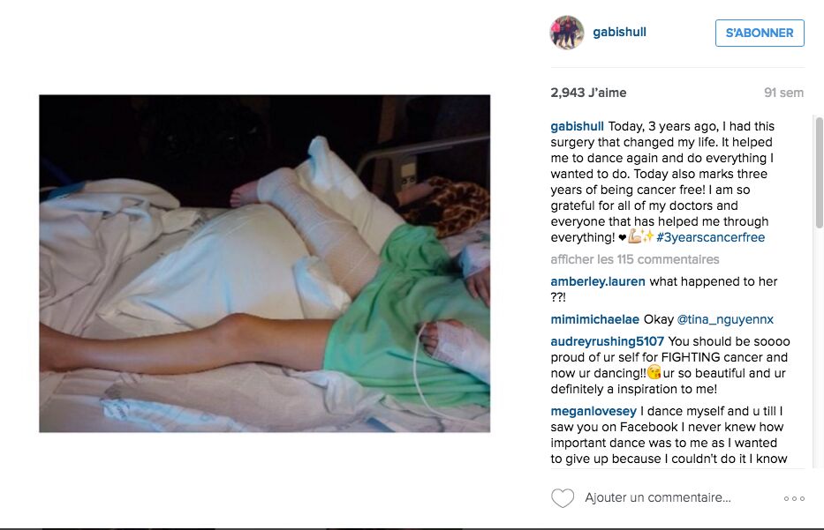Screen dimensions: 824x530
Task: Focus the 'Ajouter un commentaire' field
Action: point(658,497)
